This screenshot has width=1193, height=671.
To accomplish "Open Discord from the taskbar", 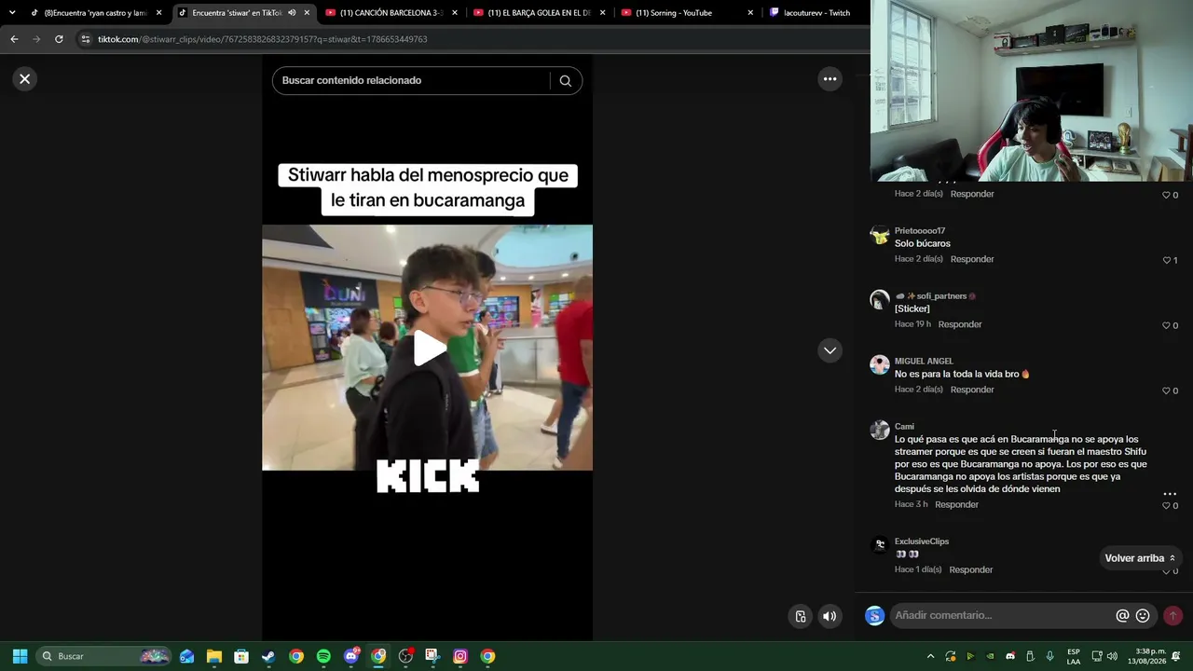I will click(351, 656).
